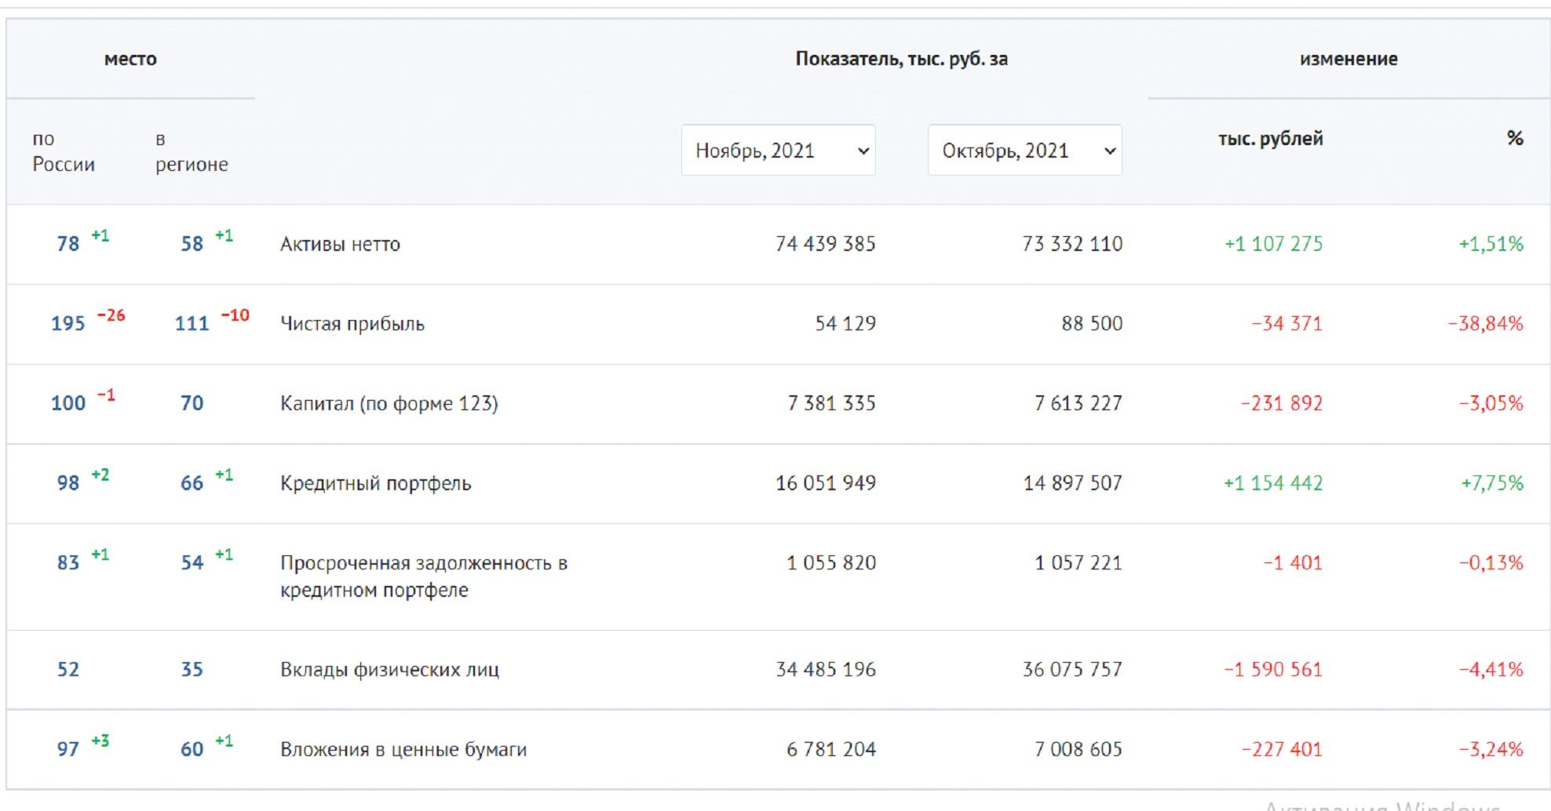
Task: Select Russia rank 100 for Капитал
Action: tap(68, 403)
